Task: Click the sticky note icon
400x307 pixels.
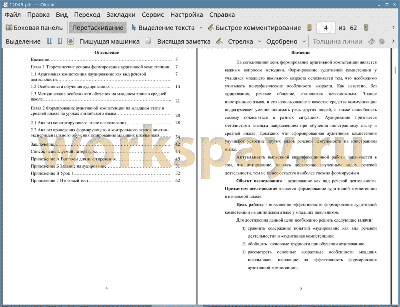Action: click(148, 41)
